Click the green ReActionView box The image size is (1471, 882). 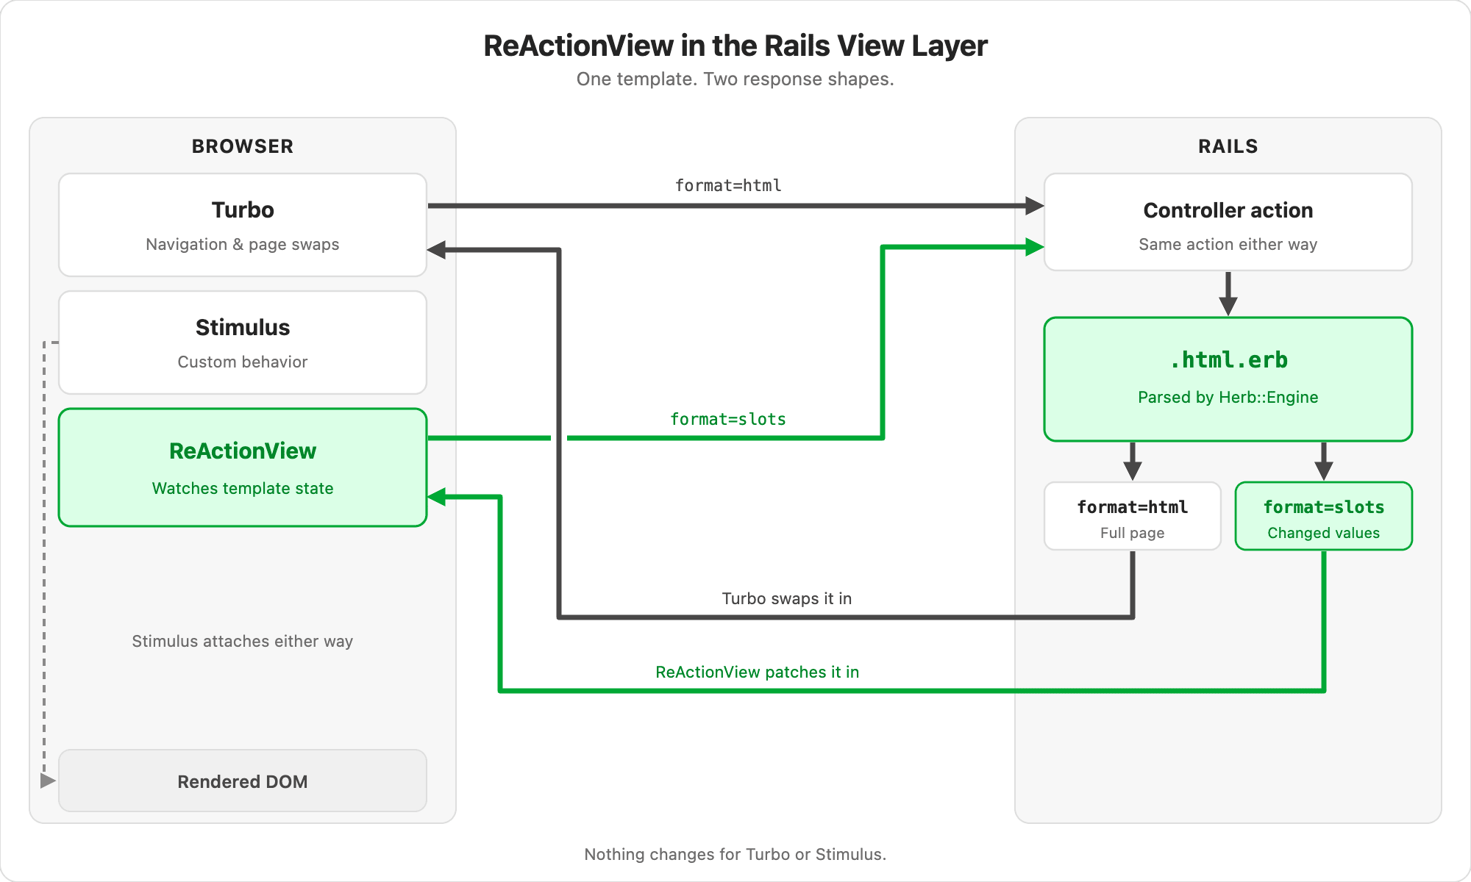243,467
